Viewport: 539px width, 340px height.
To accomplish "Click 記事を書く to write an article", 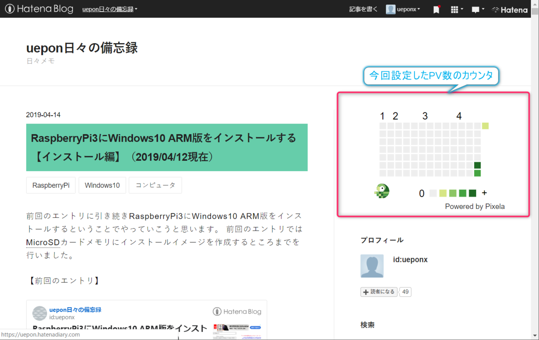I will (x=363, y=9).
